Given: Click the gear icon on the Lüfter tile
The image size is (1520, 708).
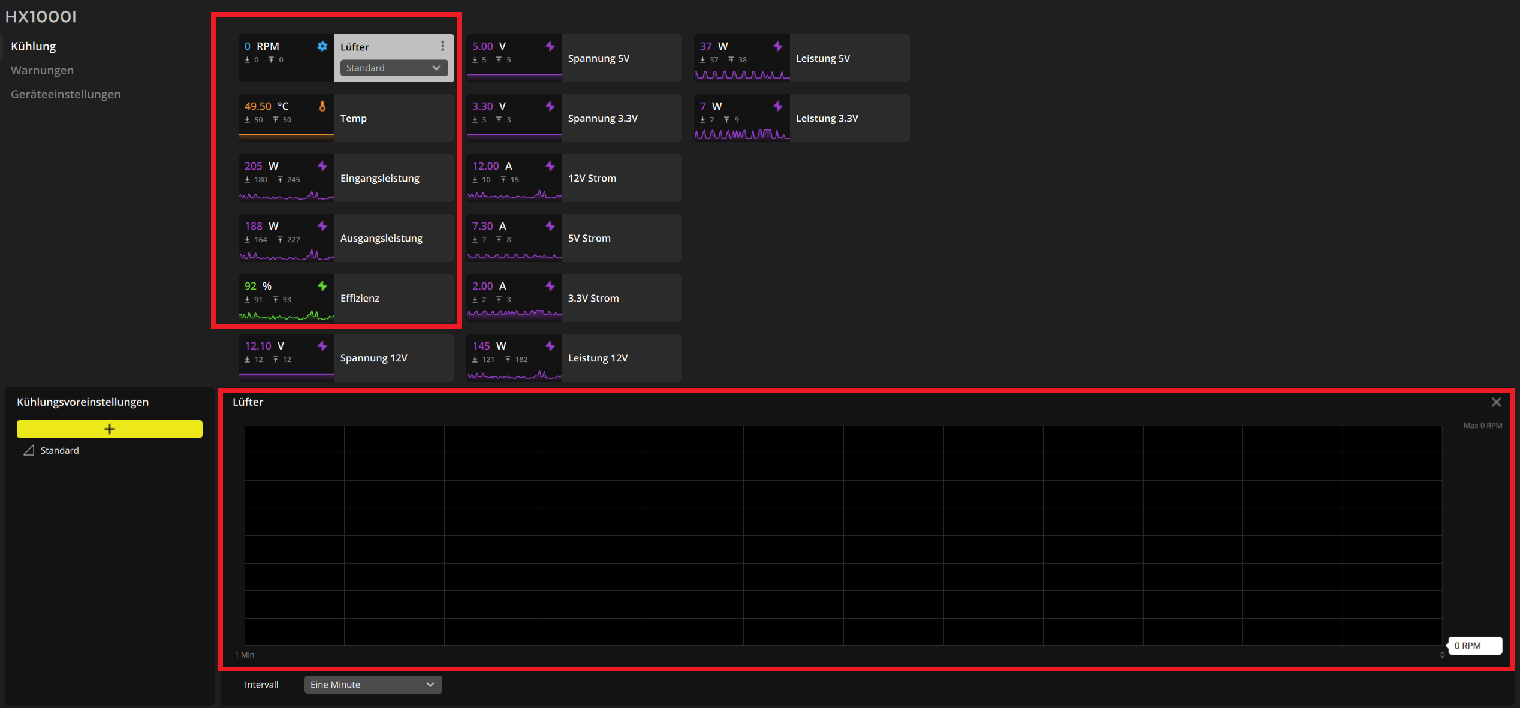Looking at the screenshot, I should tap(322, 46).
